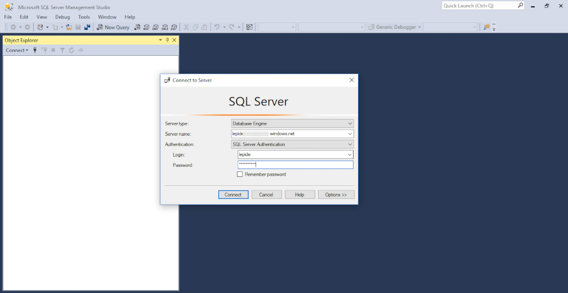Click the New Query toolbar button
The height and width of the screenshot is (293, 568).
tap(113, 27)
